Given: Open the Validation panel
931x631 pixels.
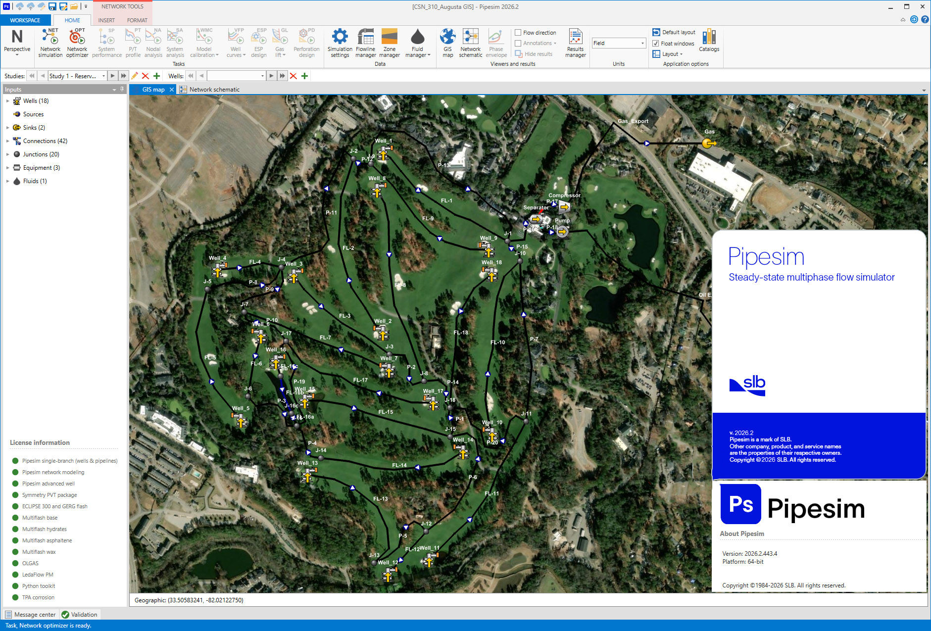Looking at the screenshot, I should [x=80, y=615].
